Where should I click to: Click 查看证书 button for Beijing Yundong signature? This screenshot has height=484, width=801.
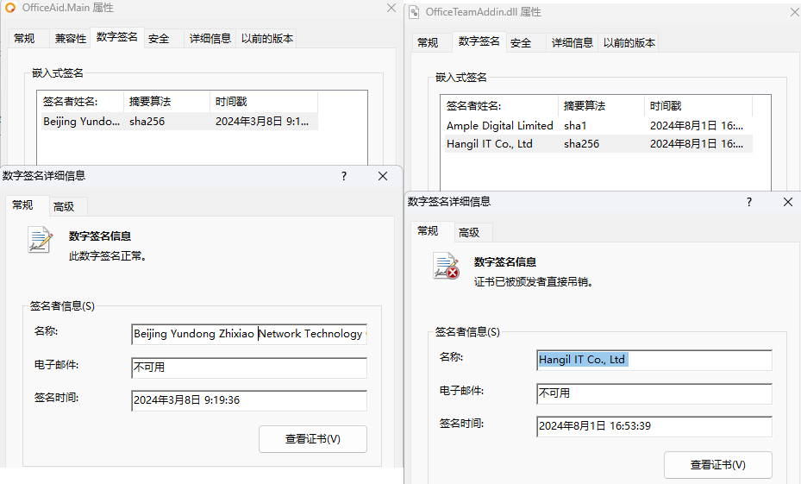[x=312, y=439]
